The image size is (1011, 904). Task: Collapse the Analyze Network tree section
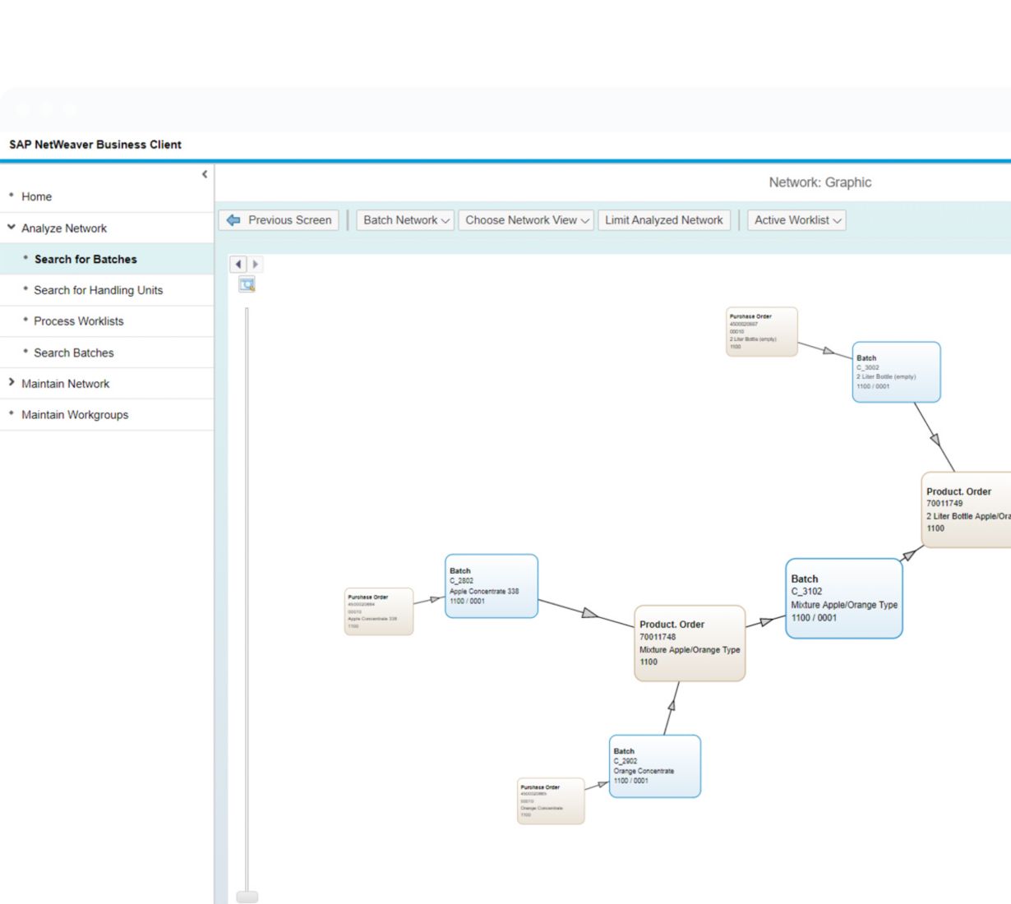coord(12,228)
